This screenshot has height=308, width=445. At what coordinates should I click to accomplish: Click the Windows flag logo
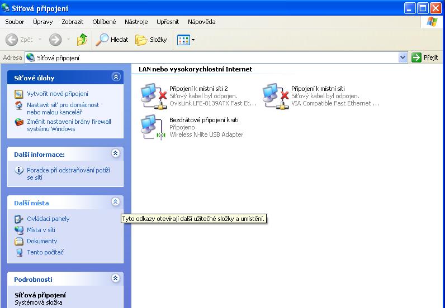point(432,22)
